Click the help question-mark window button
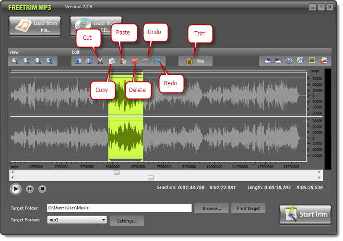The width and height of the screenshot is (343, 241). [321, 7]
